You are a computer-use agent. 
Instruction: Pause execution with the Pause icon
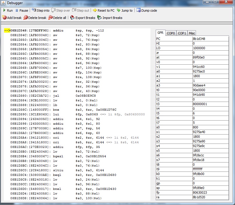click(x=17, y=10)
